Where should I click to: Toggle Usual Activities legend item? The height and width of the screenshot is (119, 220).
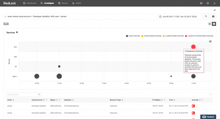pos(133,36)
